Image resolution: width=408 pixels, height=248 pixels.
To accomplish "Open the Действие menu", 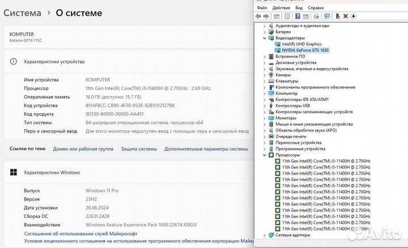I will pyautogui.click(x=281, y=8).
